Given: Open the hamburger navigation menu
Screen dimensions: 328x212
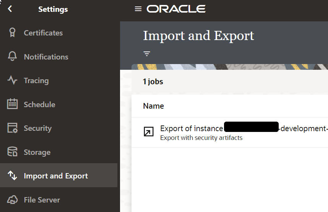Looking at the screenshot, I should pyautogui.click(x=138, y=9).
